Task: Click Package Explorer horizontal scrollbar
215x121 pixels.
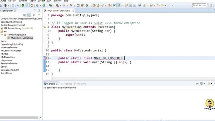Action: click(x=19, y=118)
